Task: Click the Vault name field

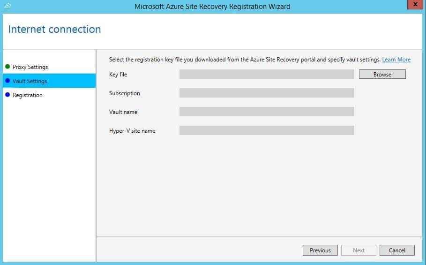Action: 267,112
